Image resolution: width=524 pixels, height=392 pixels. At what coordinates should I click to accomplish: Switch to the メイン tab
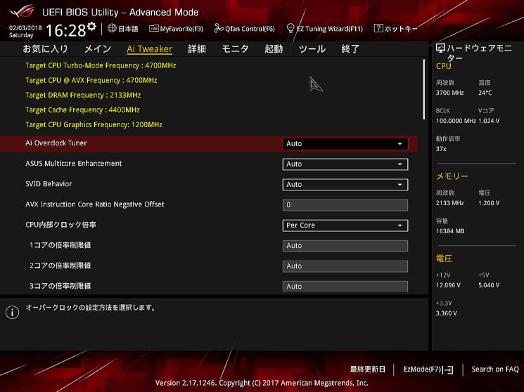click(98, 49)
